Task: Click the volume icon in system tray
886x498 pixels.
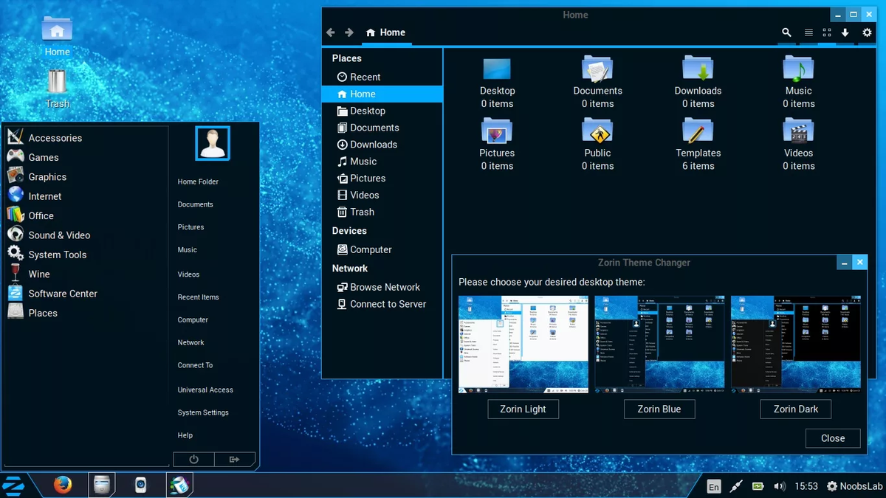Action: click(x=780, y=486)
